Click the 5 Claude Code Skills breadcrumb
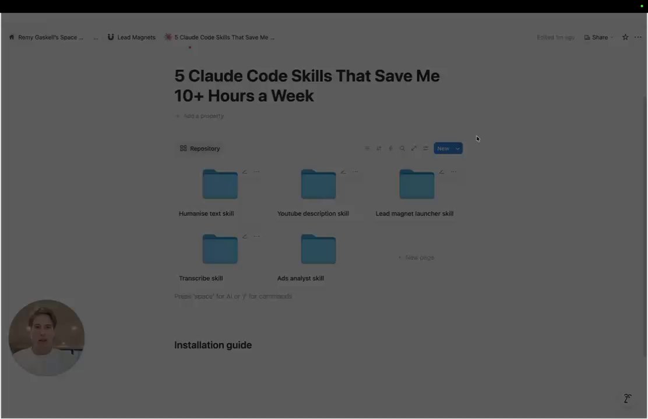The width and height of the screenshot is (648, 419). click(224, 37)
